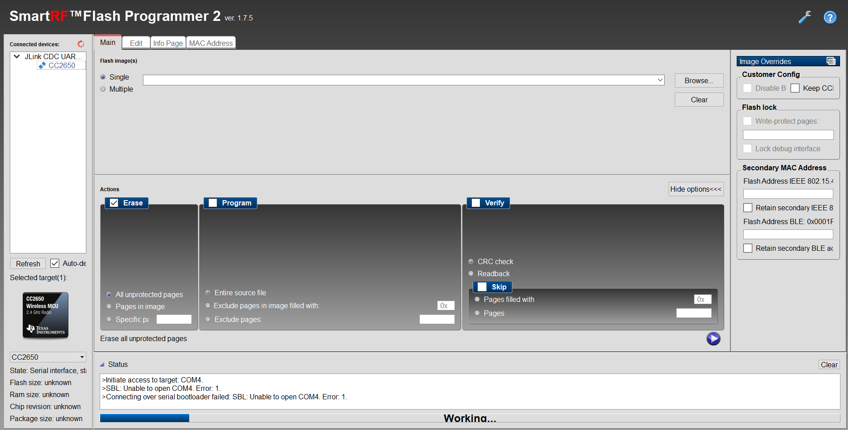
Task: Click the Exclude pages filled-with value field
Action: click(446, 305)
